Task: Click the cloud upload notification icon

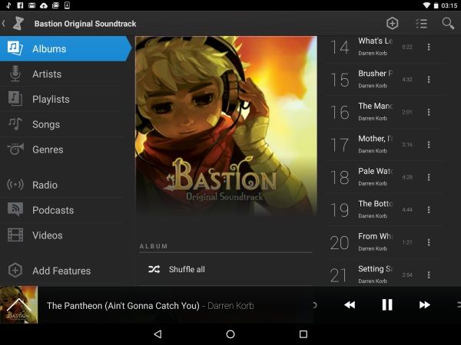Action: tap(44, 5)
